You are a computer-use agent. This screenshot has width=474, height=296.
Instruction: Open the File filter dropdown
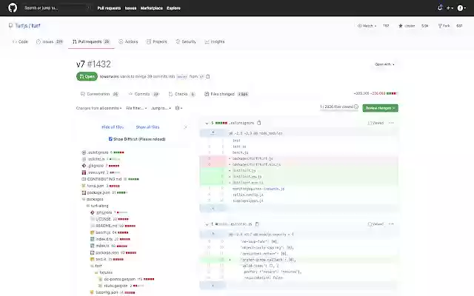click(x=136, y=108)
